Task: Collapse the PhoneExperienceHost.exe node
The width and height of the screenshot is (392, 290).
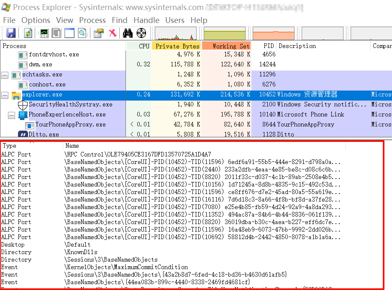Action: coord(11,115)
